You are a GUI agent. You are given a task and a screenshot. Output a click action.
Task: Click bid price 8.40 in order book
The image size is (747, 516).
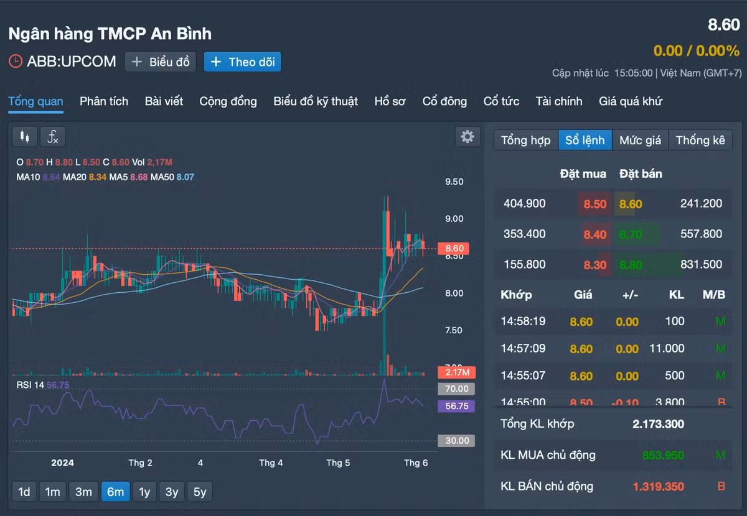594,234
